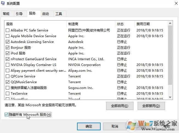
Task: Select the 阿里巴巴(中国)软件有限公司 manufacturer cell
Action: [89, 30]
